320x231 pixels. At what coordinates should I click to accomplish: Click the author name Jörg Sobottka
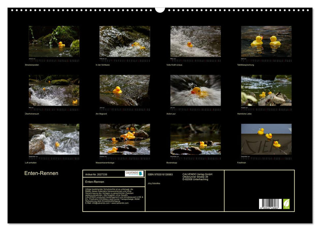(x=154, y=183)
